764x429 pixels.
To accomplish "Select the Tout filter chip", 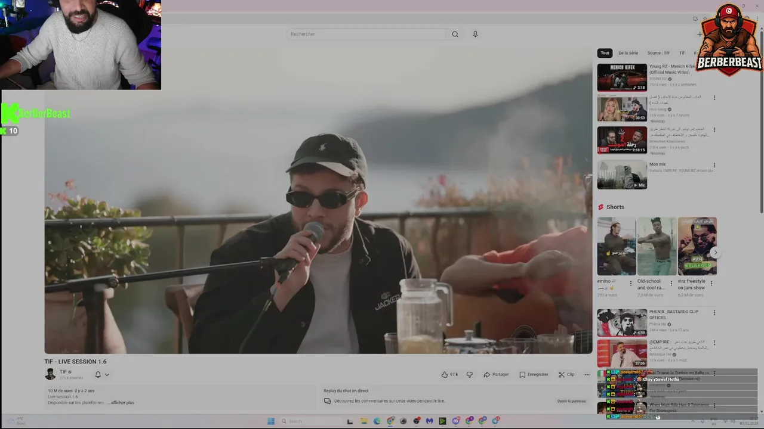I will tap(605, 53).
